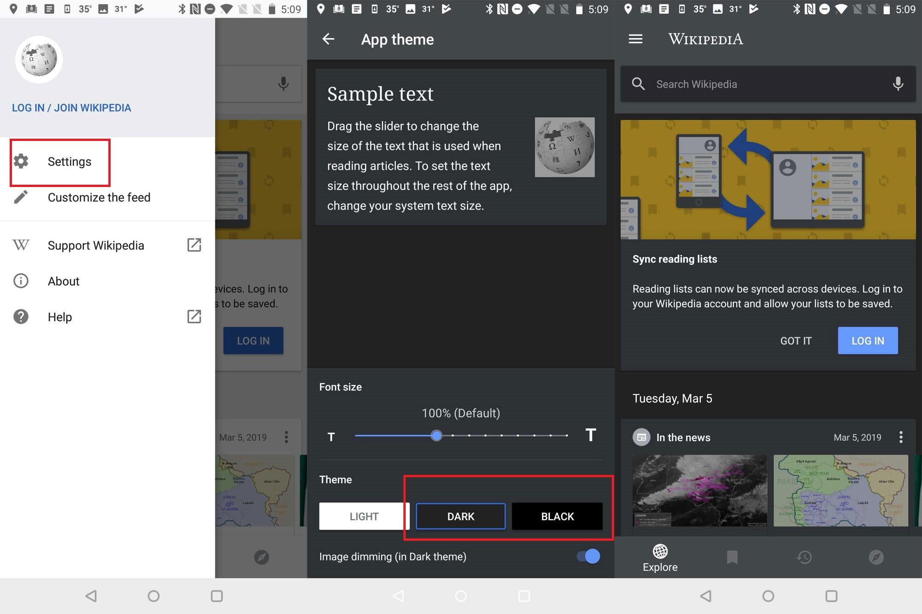
Task: Go back from the App theme screen
Action: [x=328, y=39]
